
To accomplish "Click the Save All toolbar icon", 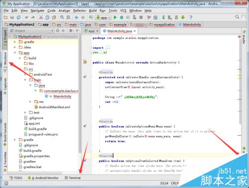I will click(x=12, y=17).
